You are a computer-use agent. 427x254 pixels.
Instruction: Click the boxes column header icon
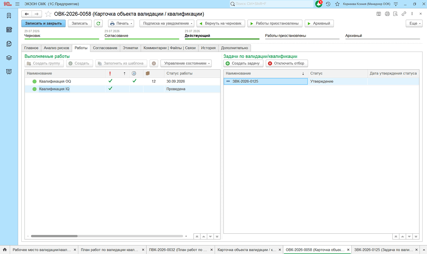[148, 73]
